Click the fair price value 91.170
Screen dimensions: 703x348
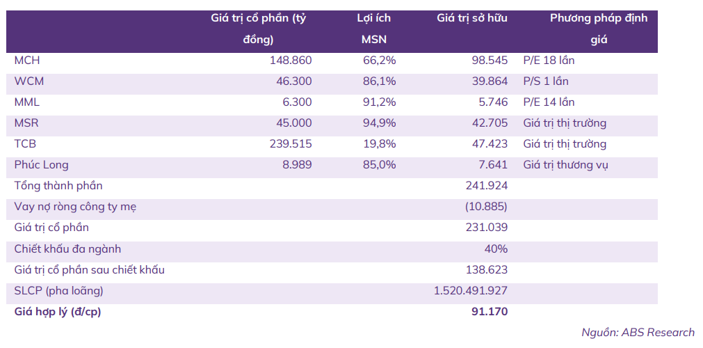point(490,311)
